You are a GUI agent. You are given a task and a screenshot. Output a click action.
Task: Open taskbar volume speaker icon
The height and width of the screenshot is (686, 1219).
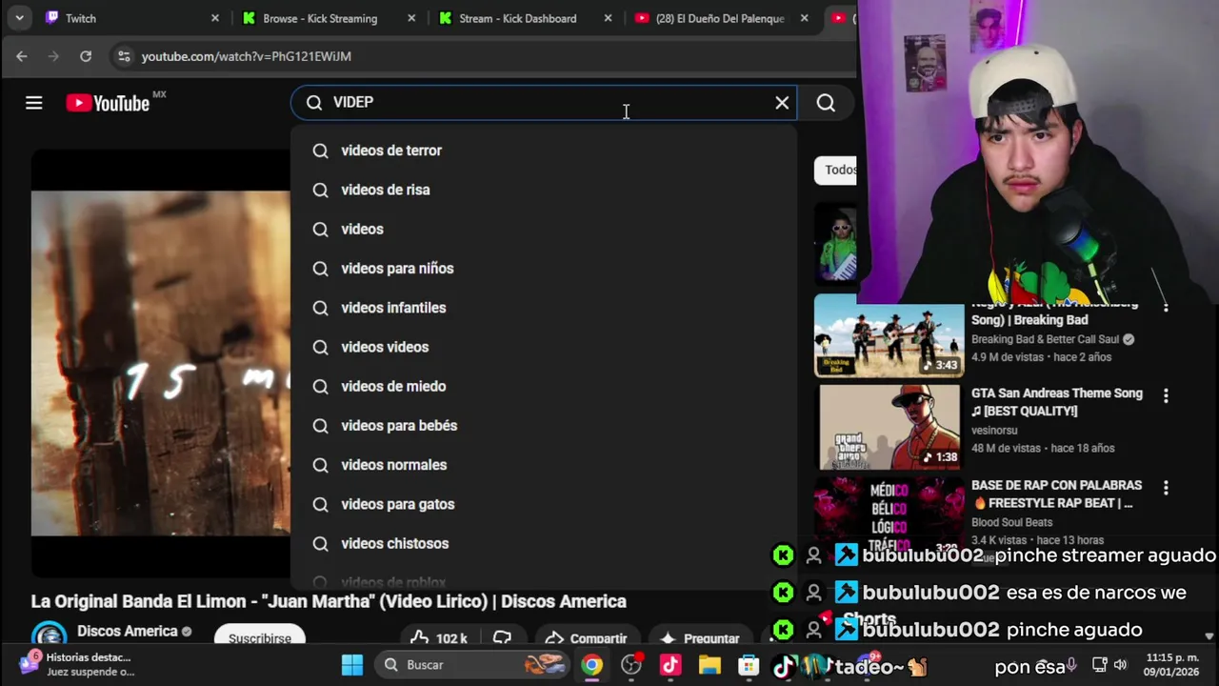coord(1121,665)
